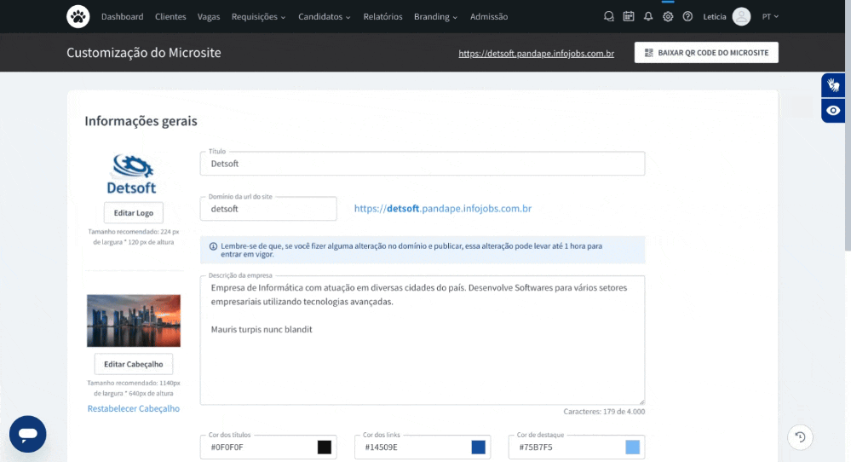Open the calendar icon in top bar

coord(629,17)
